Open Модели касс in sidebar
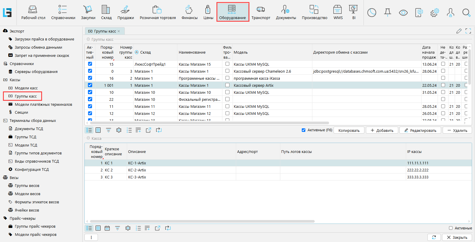The image size is (475, 242). pos(26,88)
